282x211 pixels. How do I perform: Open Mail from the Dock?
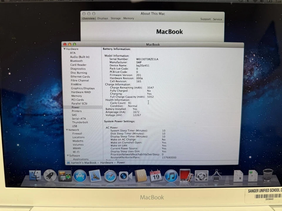pos(95,176)
